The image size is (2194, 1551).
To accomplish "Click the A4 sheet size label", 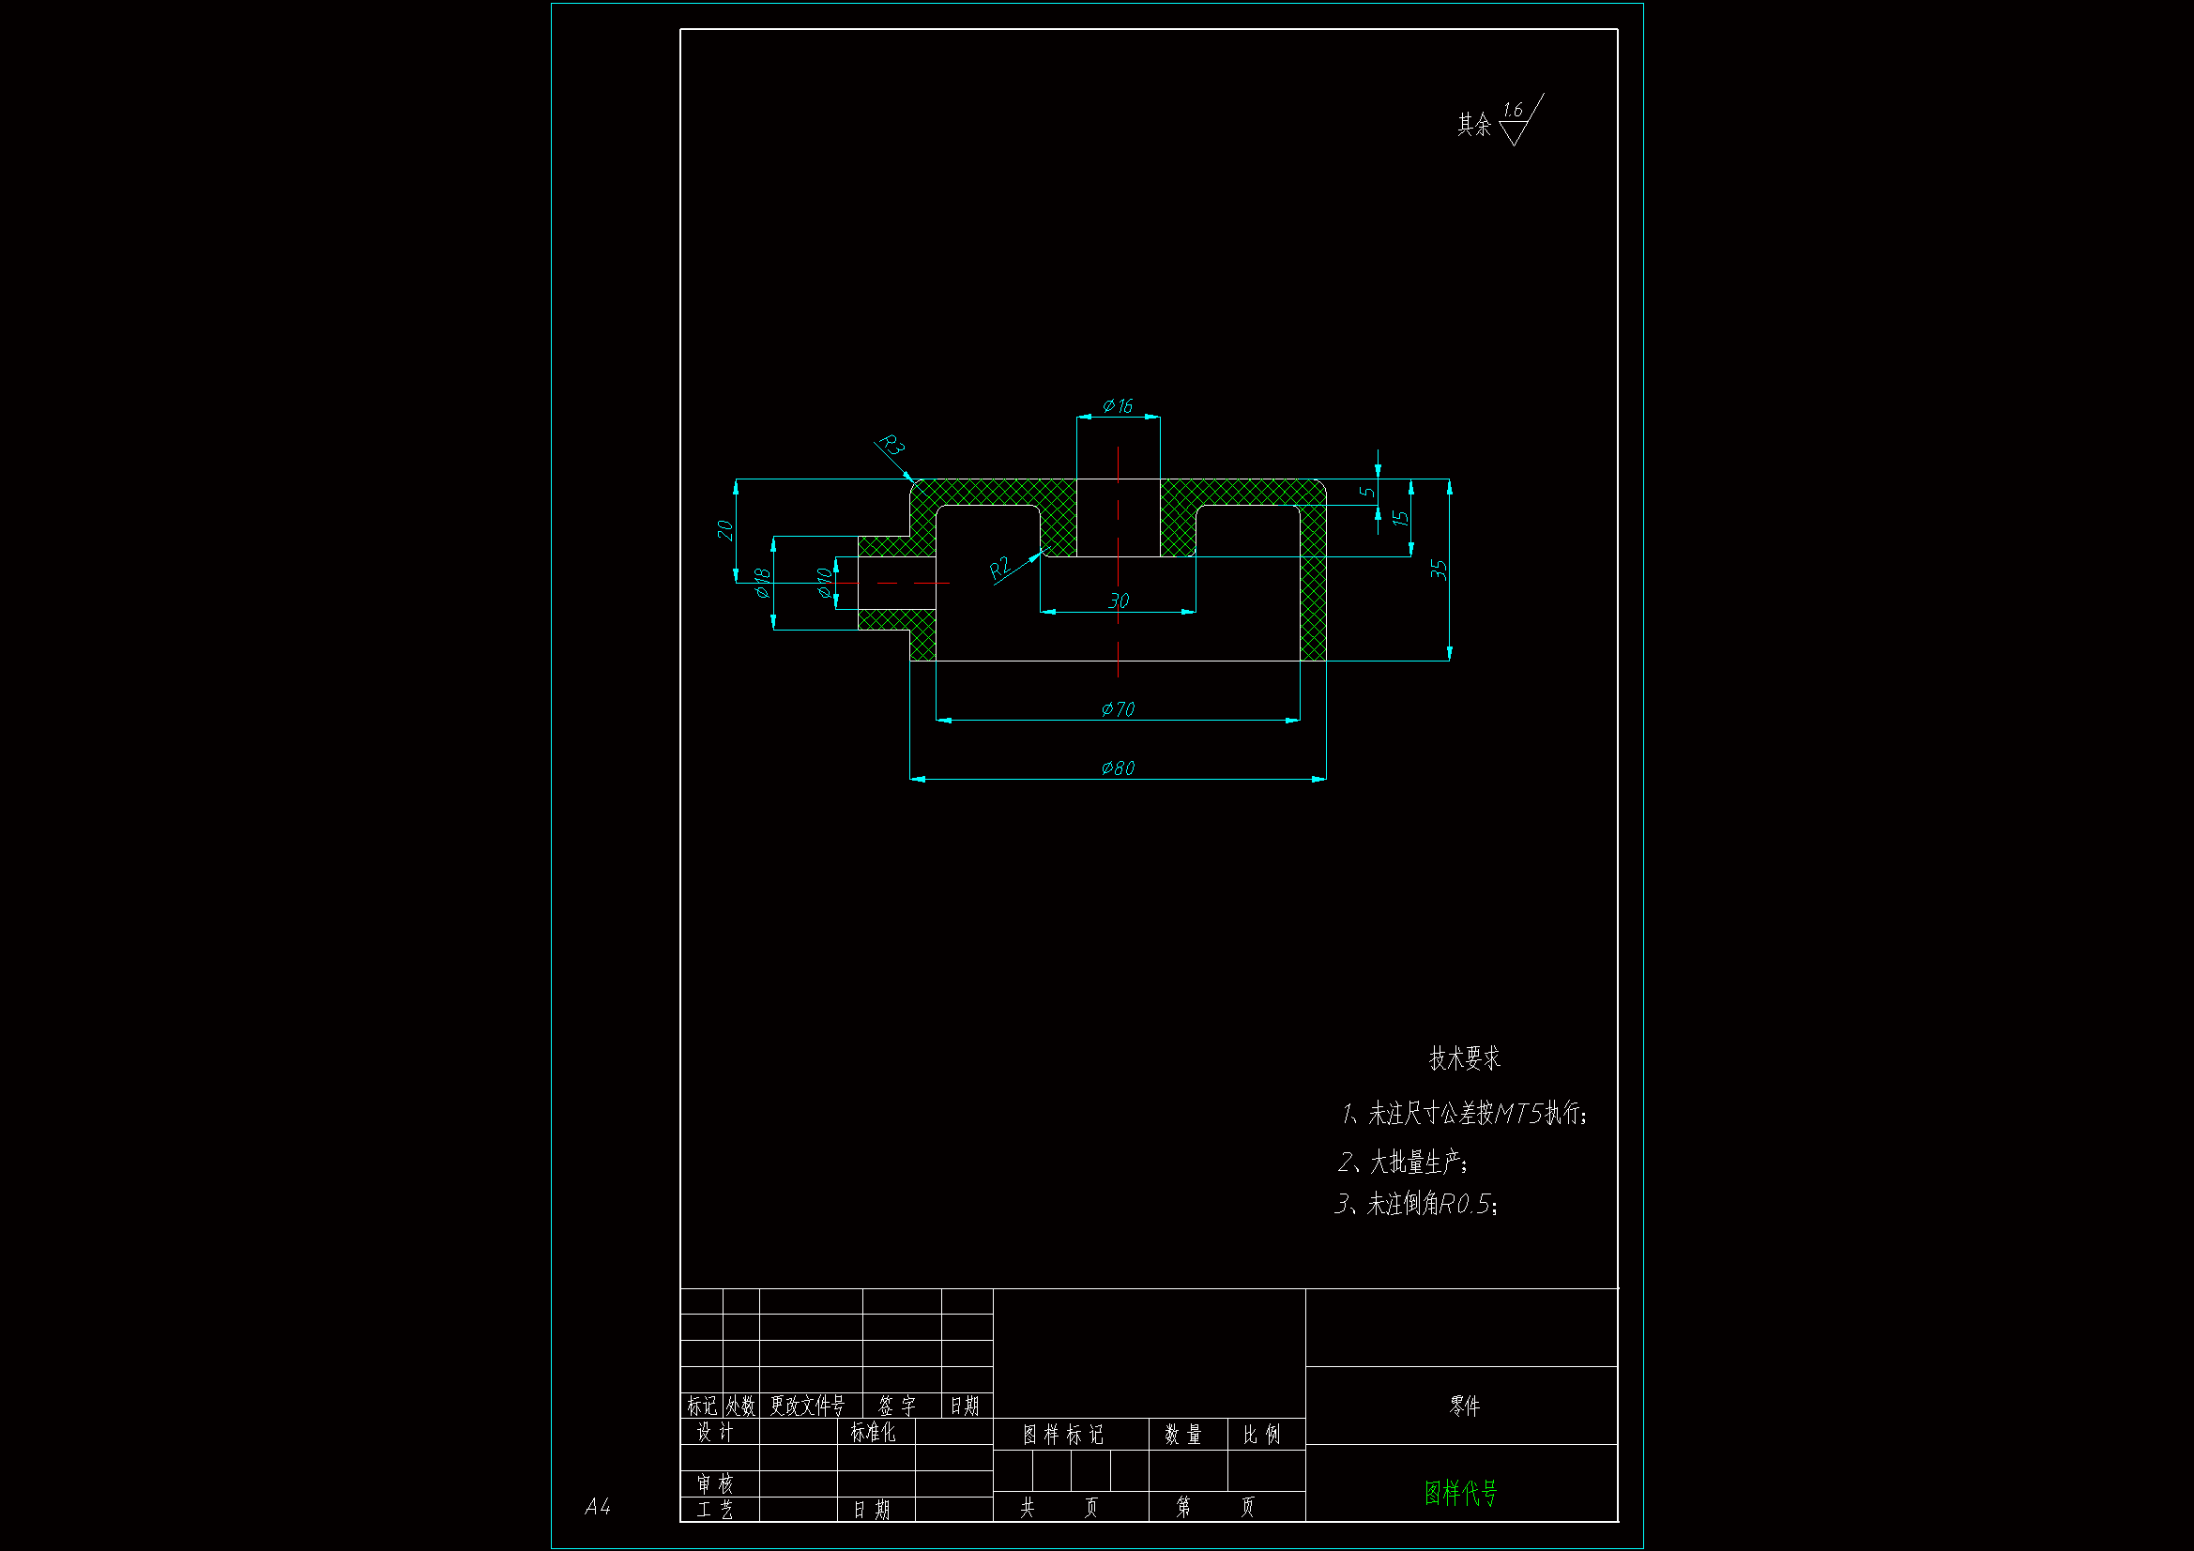I will (x=597, y=1507).
